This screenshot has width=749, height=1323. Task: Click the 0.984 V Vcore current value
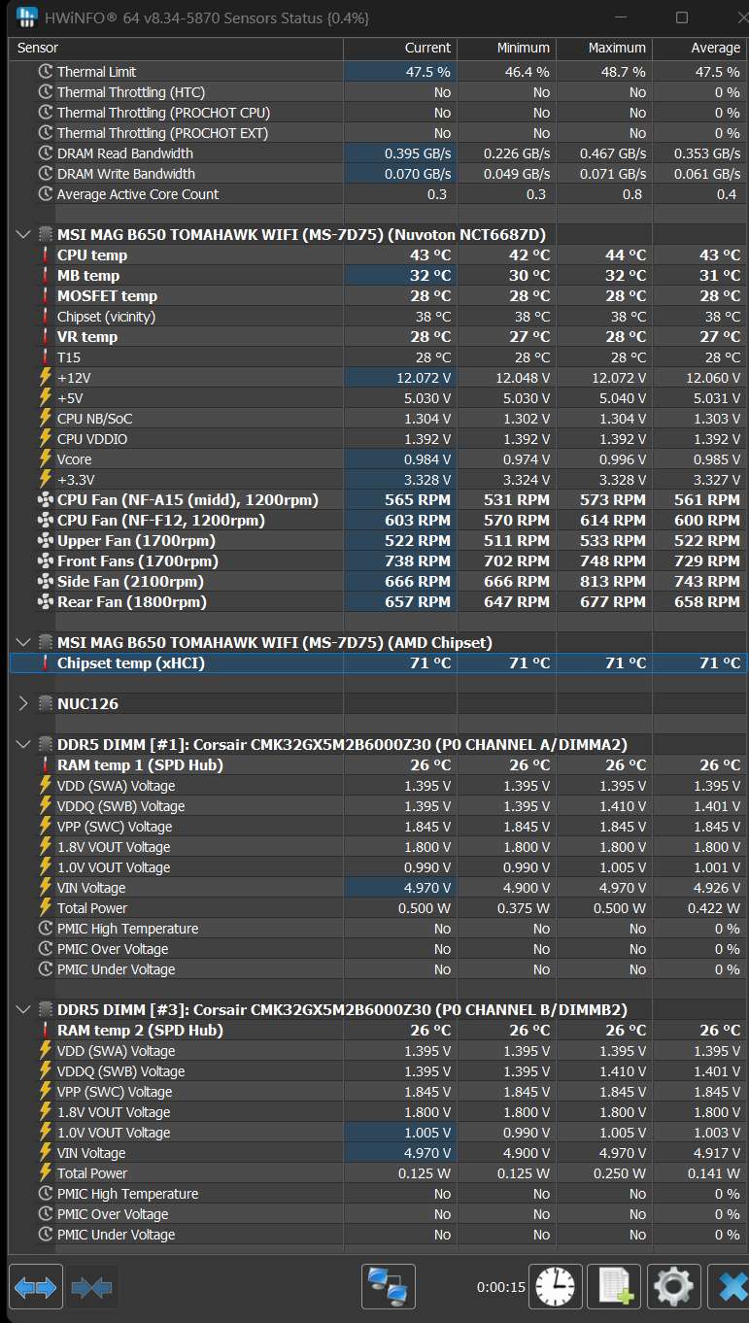pyautogui.click(x=400, y=459)
